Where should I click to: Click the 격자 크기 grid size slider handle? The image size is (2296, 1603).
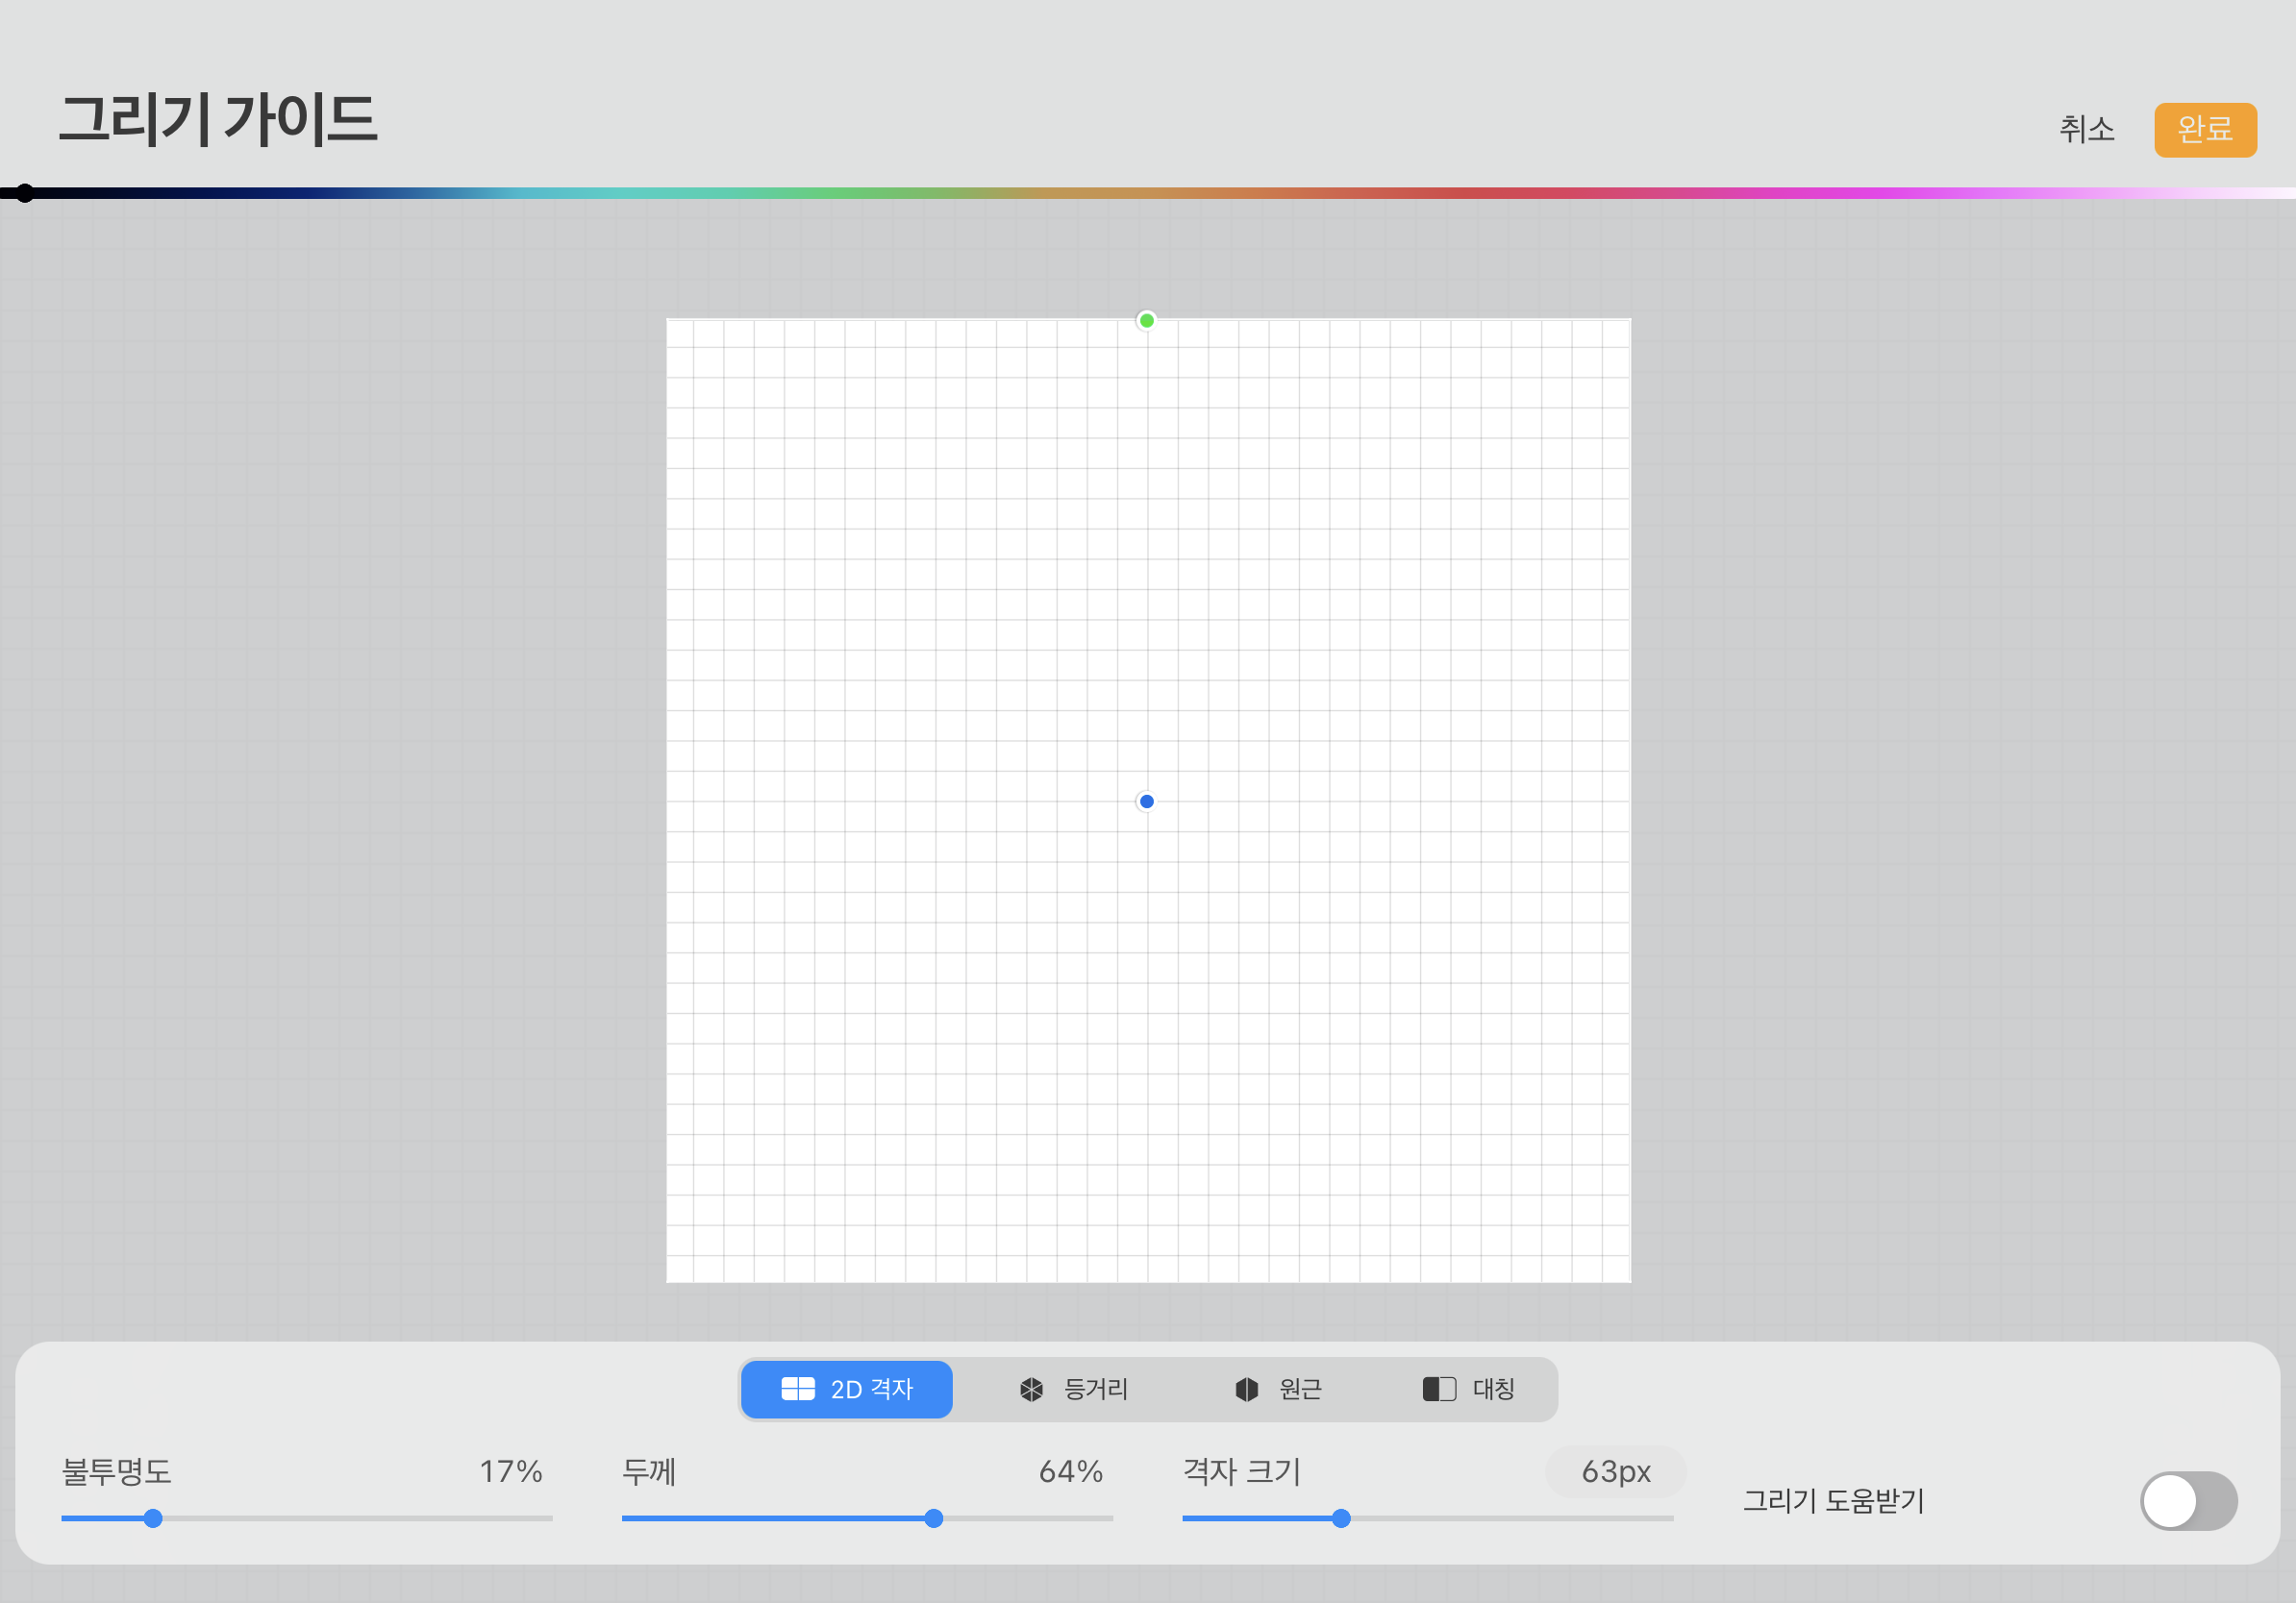(x=1342, y=1518)
